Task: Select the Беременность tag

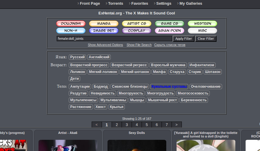Action: tap(194, 100)
